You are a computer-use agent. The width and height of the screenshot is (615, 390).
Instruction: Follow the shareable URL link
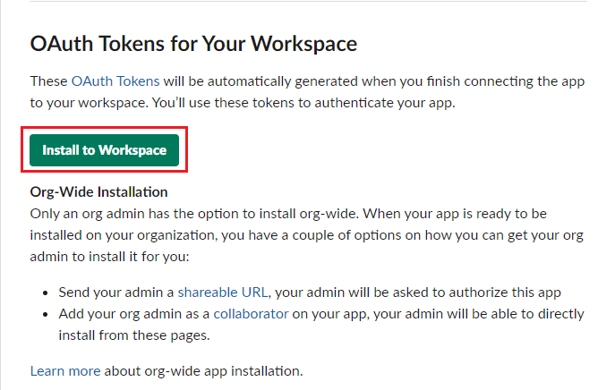(223, 292)
